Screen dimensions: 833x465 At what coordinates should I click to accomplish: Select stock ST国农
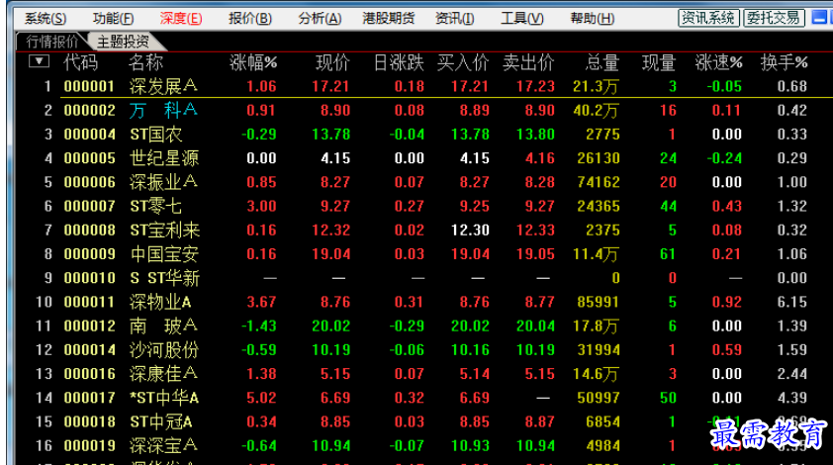click(156, 134)
